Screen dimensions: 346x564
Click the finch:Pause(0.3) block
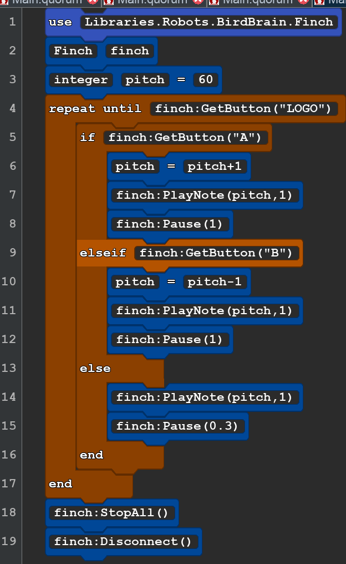point(177,426)
